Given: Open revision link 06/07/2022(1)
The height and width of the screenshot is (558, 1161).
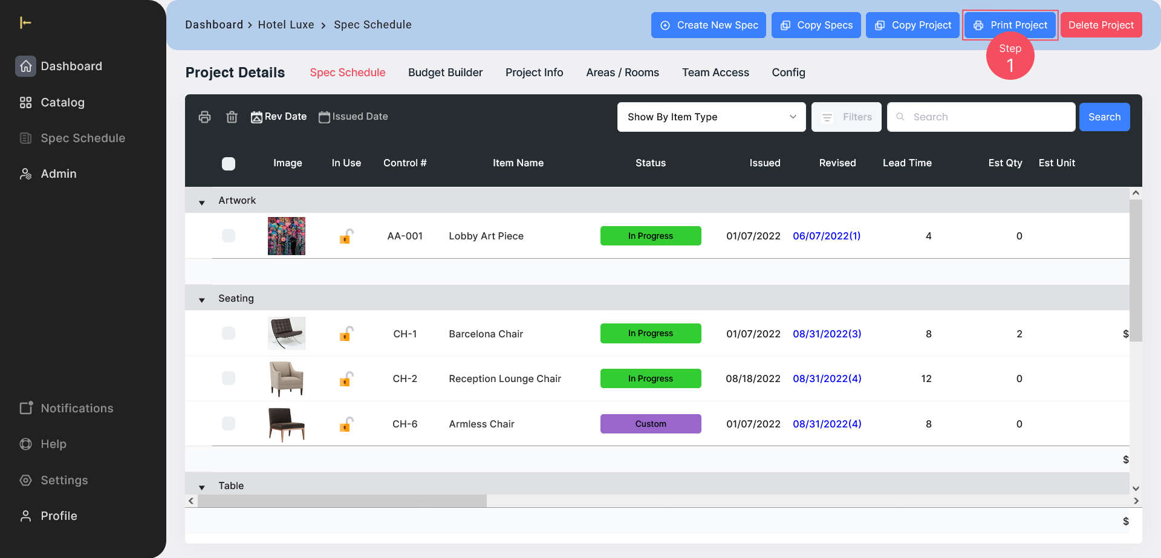Looking at the screenshot, I should [827, 236].
